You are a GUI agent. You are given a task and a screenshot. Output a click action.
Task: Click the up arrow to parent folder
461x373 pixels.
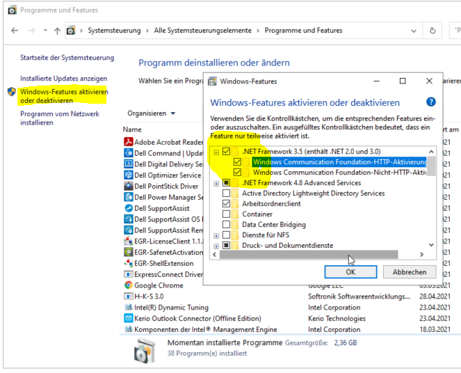click(x=57, y=31)
